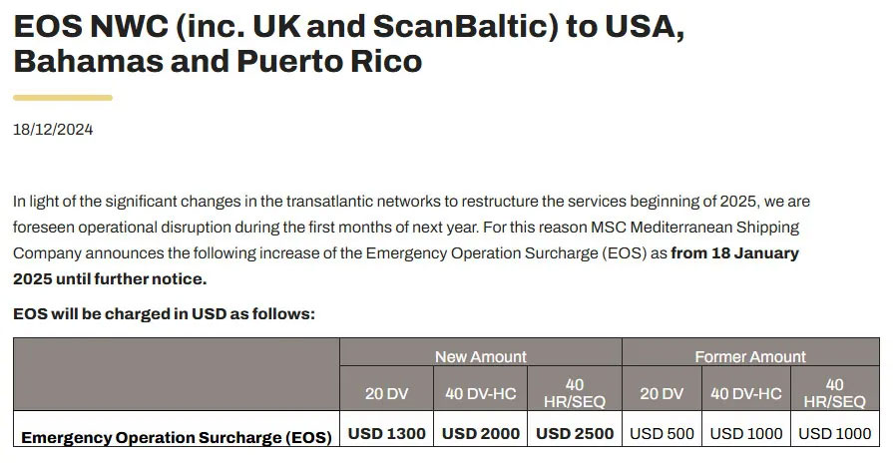Click the "EOS will be charged in USD" line
Image resolution: width=893 pixels, height=463 pixels.
pos(165,313)
